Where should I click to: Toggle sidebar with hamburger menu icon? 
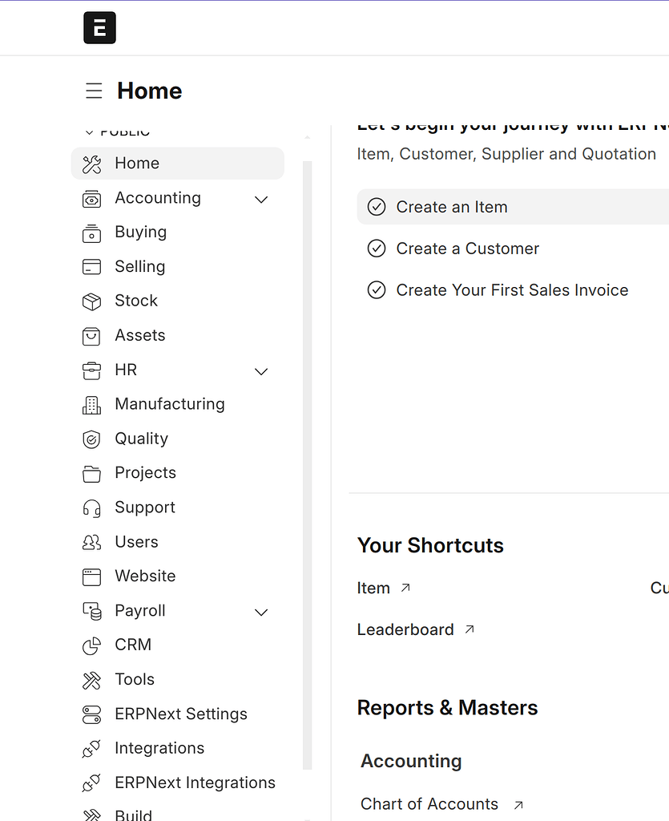[x=94, y=91]
